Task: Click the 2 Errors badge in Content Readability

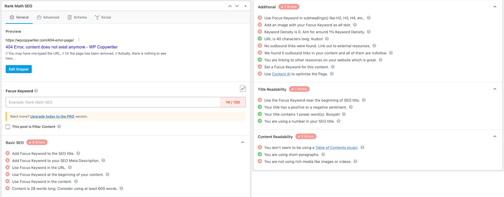Action: tap(306, 136)
